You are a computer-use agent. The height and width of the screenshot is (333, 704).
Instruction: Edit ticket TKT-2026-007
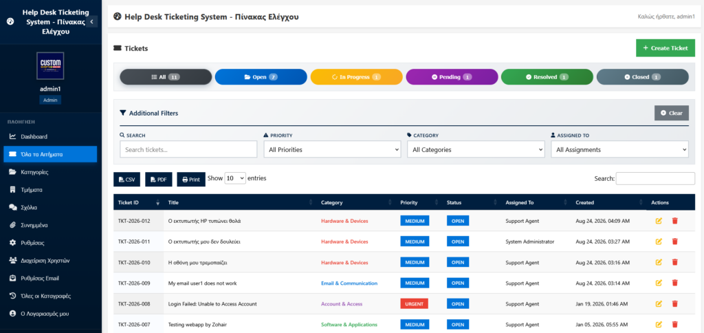tap(659, 324)
